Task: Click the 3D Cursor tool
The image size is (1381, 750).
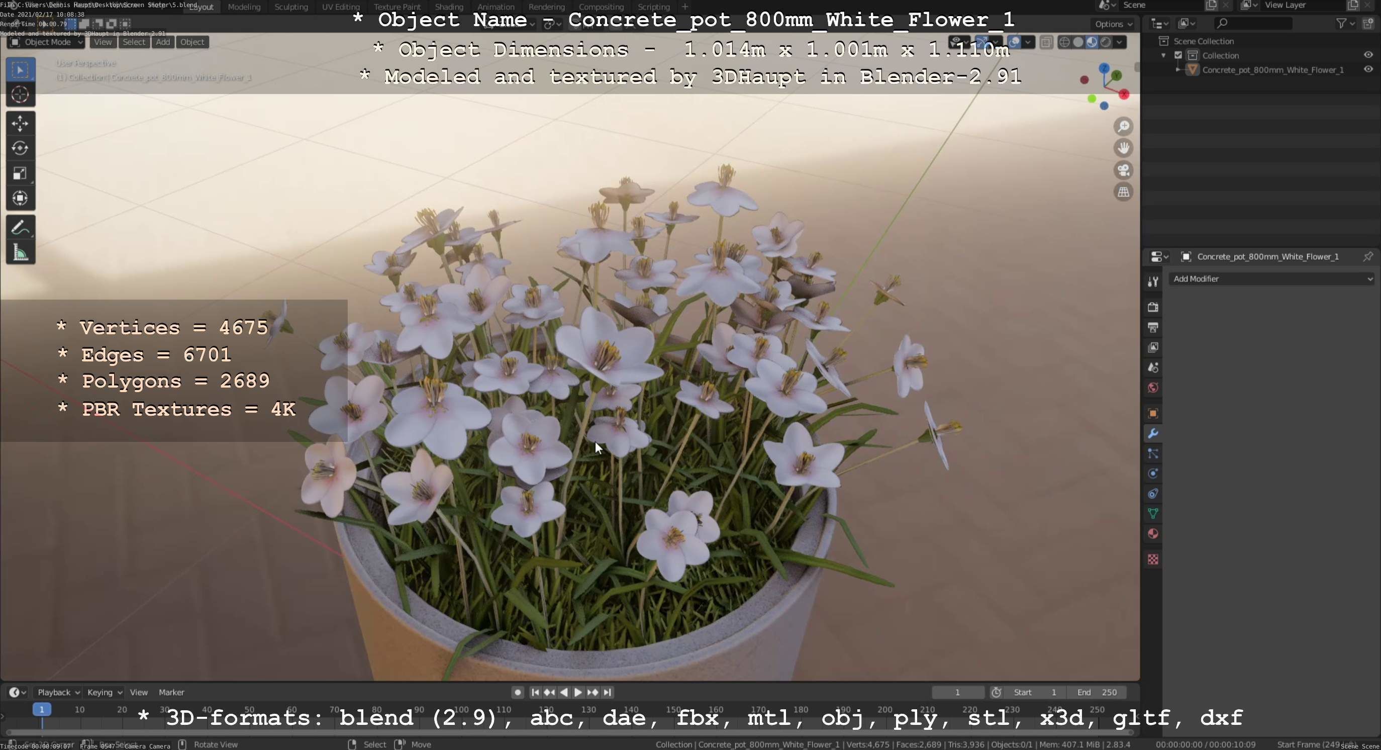Action: 20,95
